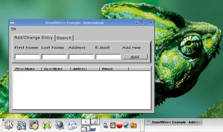Image resolution: width=223 pixels, height=132 pixels.
Task: Click the first system tray icon beside pager
Action: 106,125
